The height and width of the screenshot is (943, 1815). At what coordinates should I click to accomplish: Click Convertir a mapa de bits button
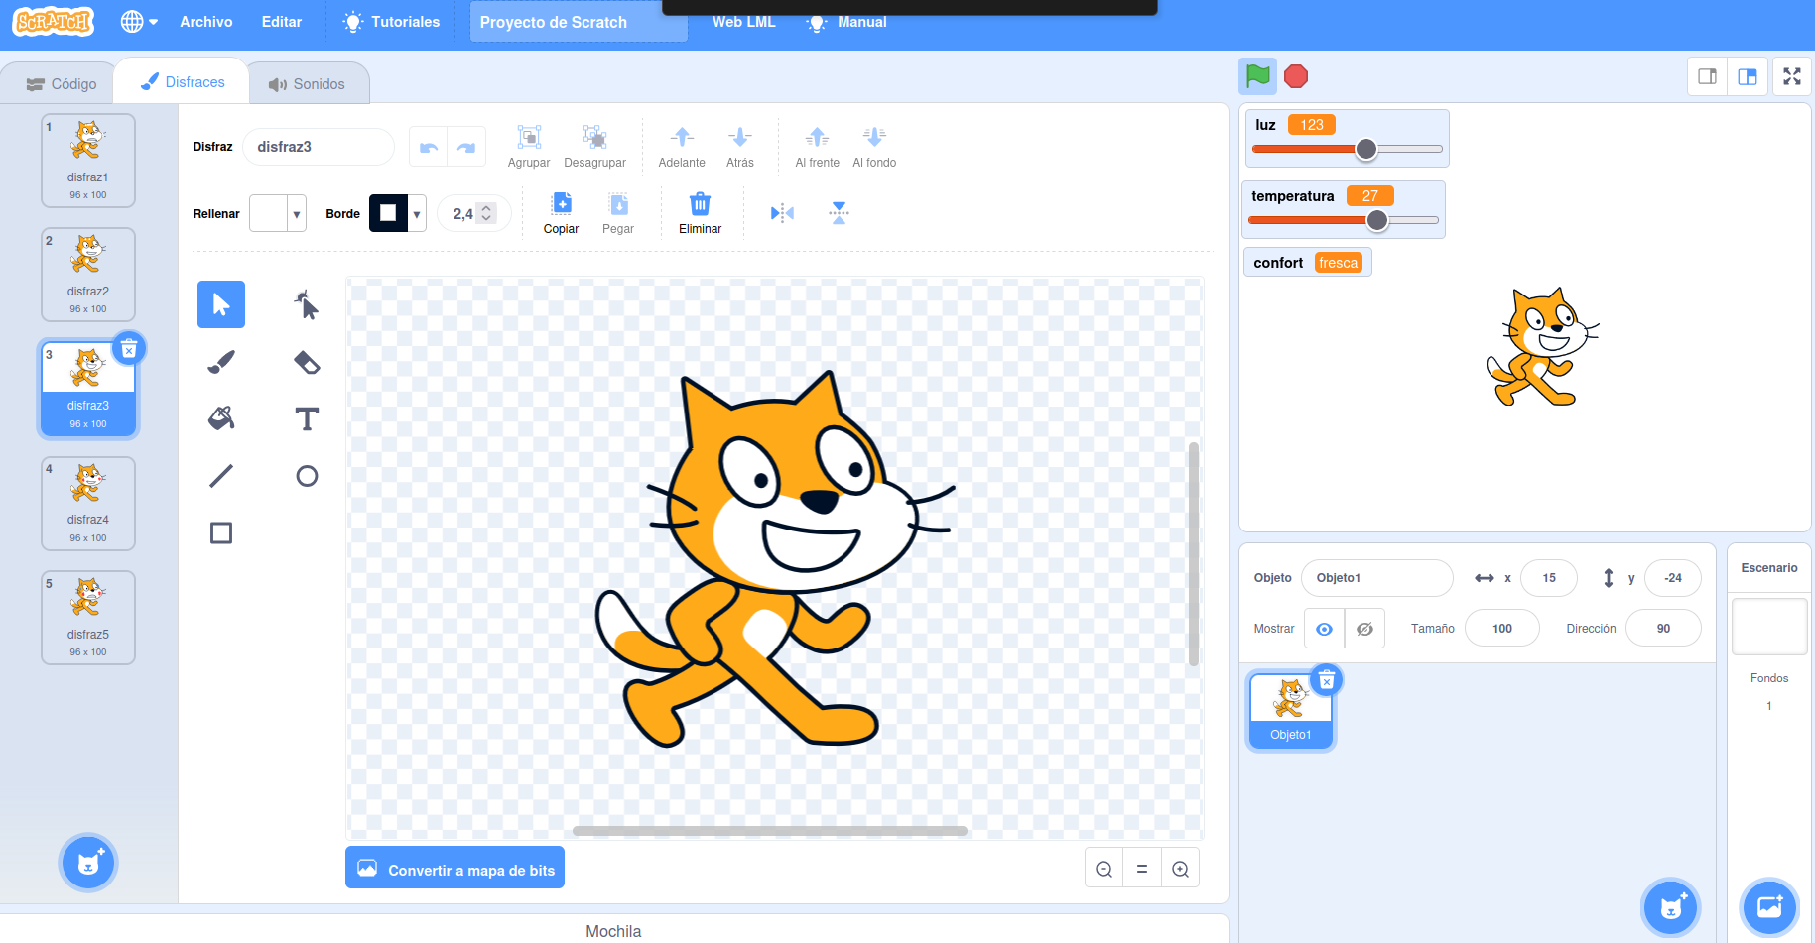(x=454, y=869)
